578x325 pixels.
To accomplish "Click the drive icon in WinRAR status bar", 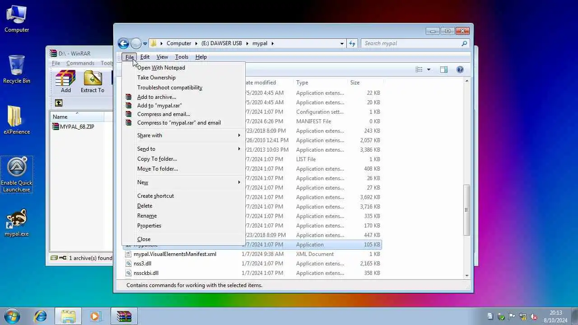I will (54, 258).
